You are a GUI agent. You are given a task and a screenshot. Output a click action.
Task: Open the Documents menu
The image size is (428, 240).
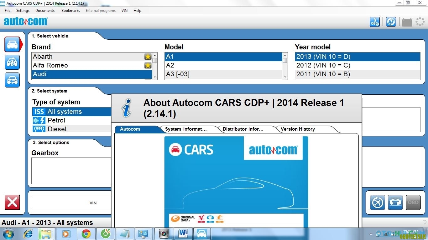point(45,10)
